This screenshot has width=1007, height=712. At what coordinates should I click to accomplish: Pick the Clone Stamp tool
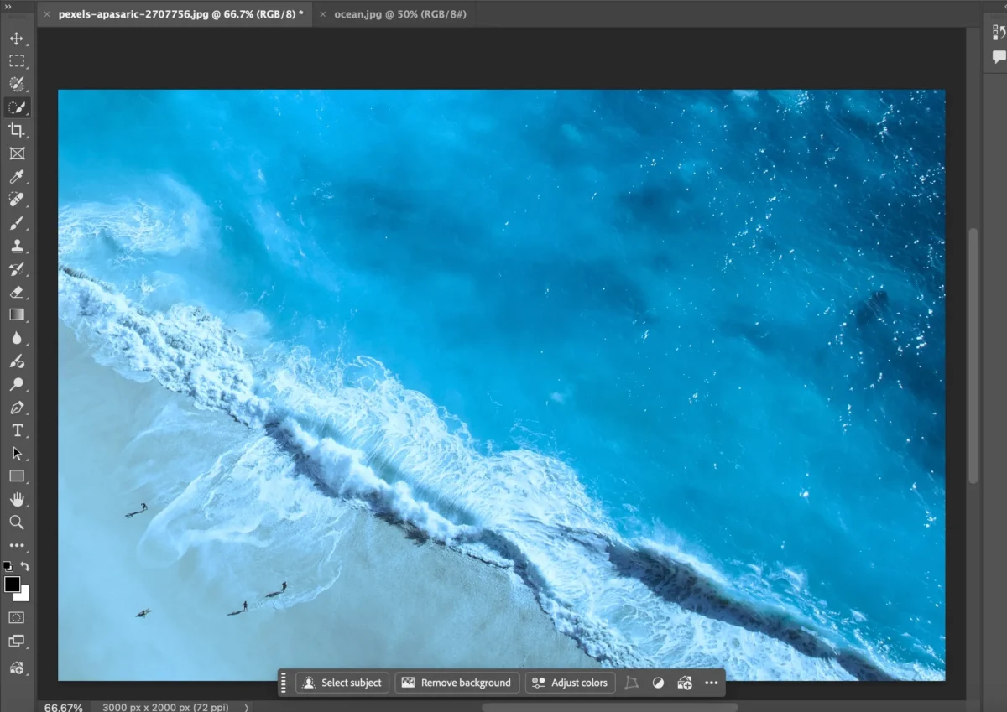[16, 247]
